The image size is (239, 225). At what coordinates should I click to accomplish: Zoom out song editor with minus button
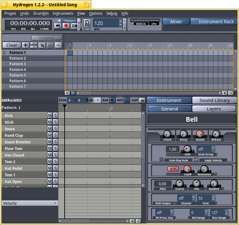tap(231, 93)
